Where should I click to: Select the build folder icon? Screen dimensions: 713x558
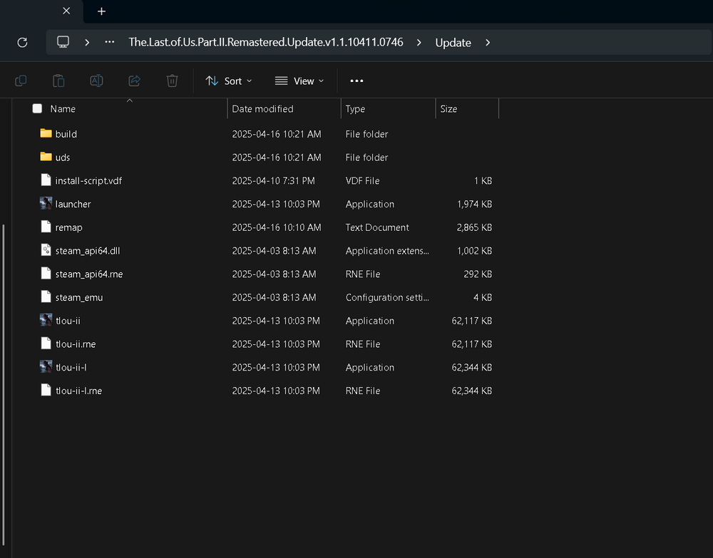(46, 133)
